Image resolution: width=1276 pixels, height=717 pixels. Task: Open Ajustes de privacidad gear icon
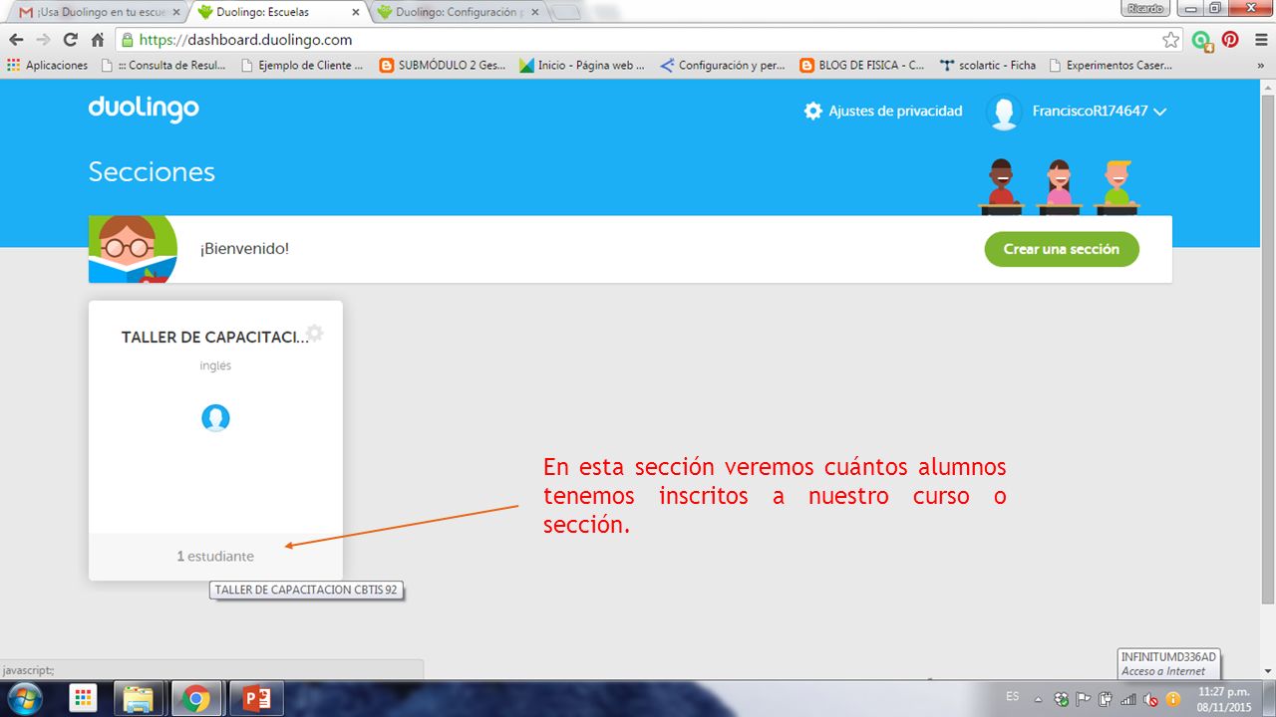pyautogui.click(x=813, y=111)
